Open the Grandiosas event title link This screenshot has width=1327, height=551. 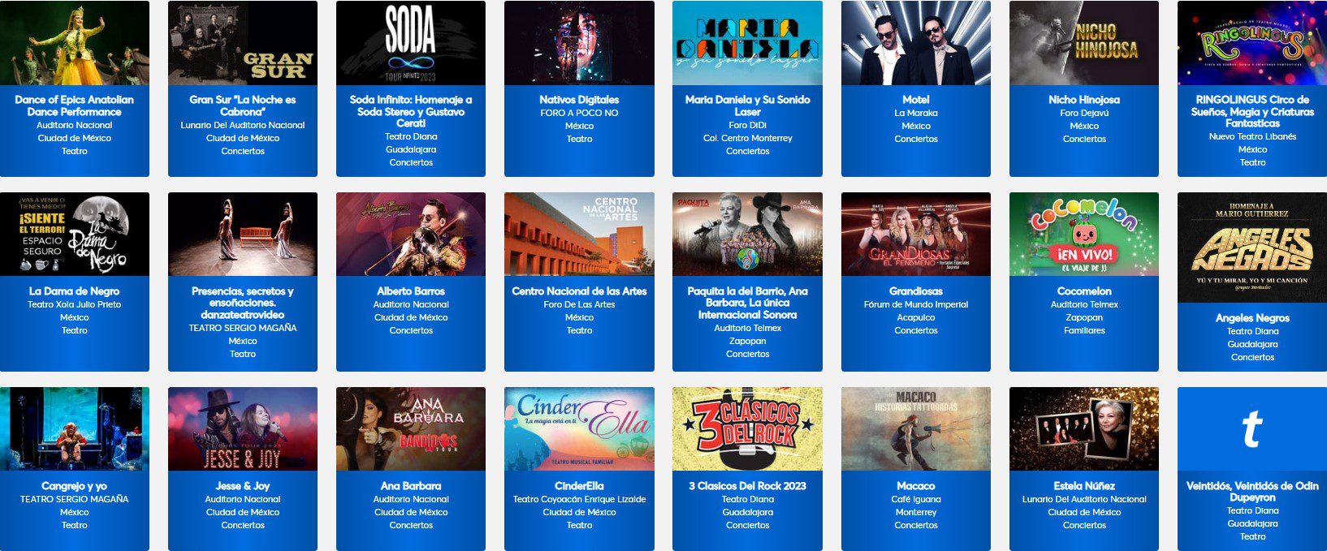(x=916, y=291)
